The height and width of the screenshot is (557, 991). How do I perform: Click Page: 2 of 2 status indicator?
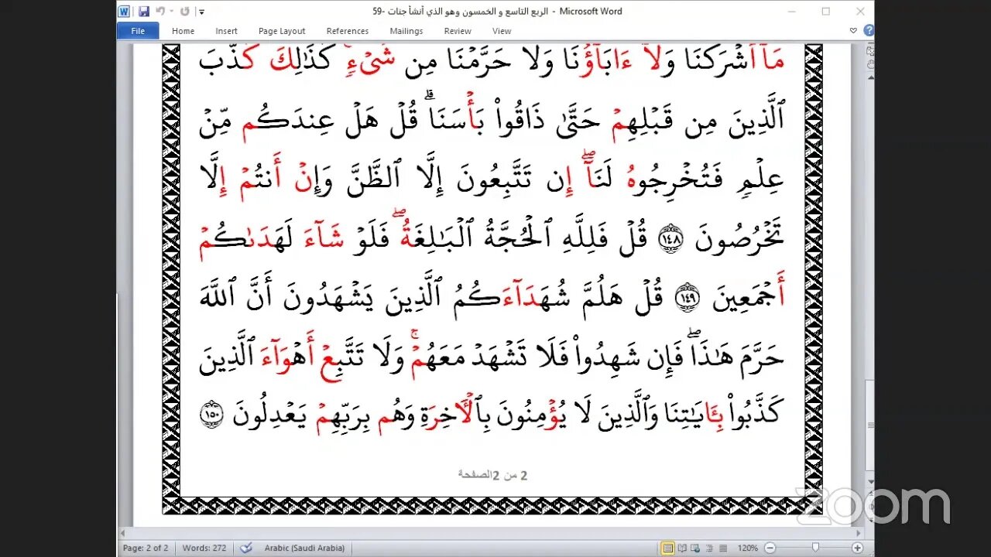pos(146,548)
